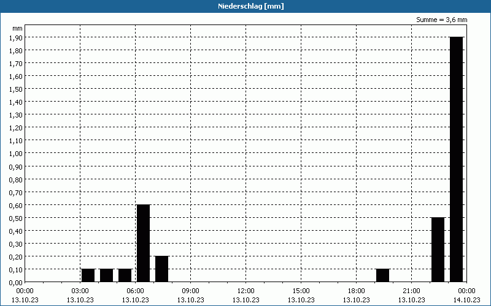Click the 0,80 y-axis label
Image resolution: width=491 pixels, height=306 pixels.
click(x=16, y=179)
